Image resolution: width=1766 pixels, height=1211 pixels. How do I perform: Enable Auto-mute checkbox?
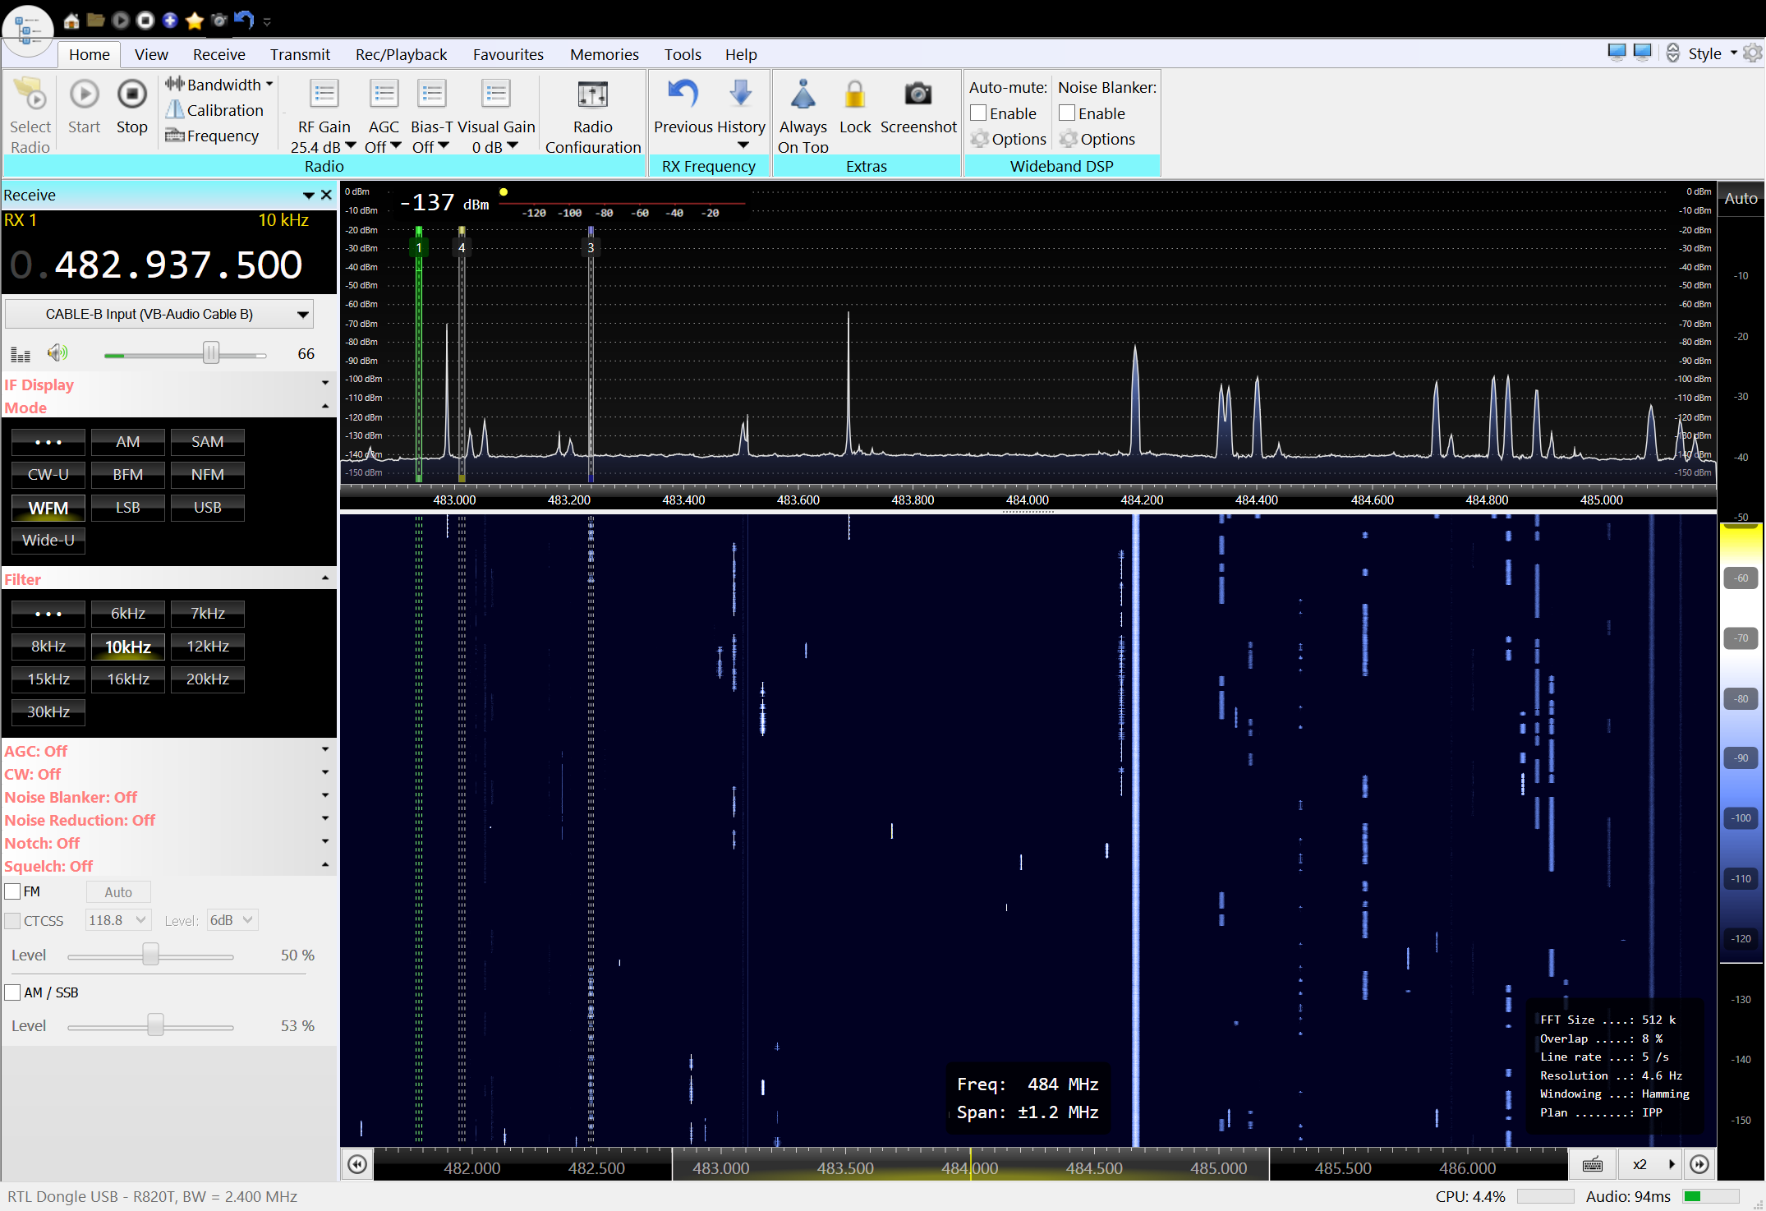(978, 113)
